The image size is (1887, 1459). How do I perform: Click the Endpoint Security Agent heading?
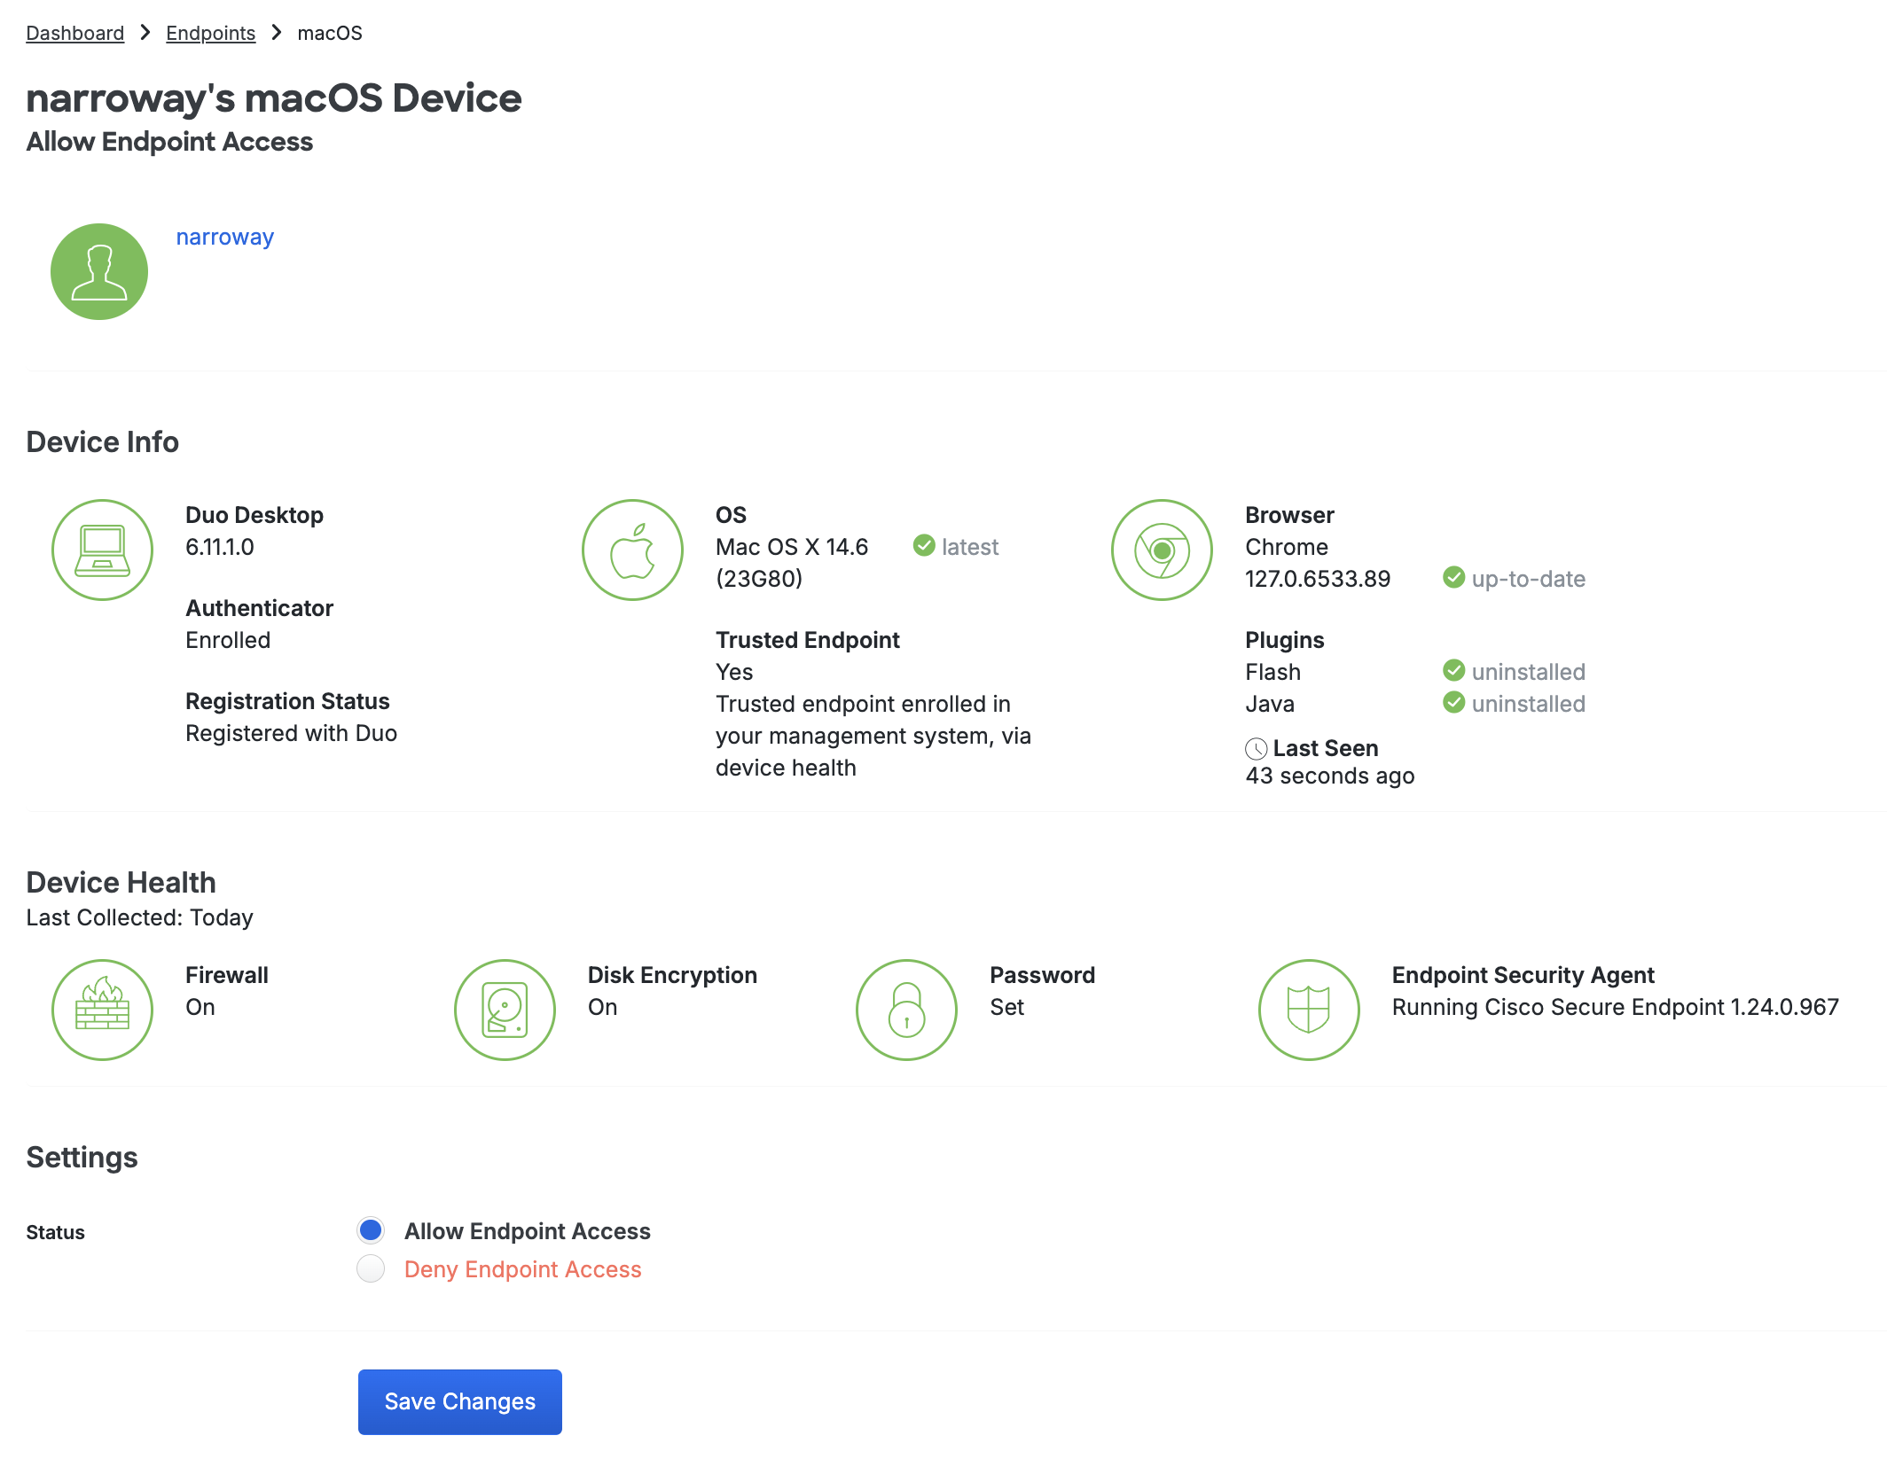(1523, 975)
